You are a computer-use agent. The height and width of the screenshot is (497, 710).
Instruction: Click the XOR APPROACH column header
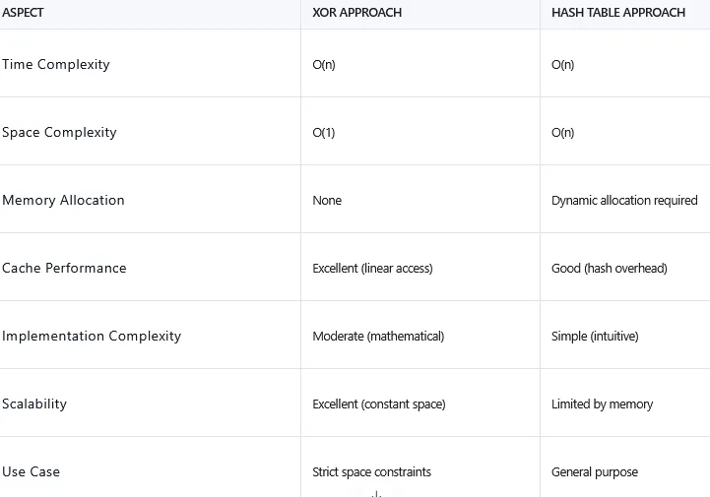(x=356, y=13)
